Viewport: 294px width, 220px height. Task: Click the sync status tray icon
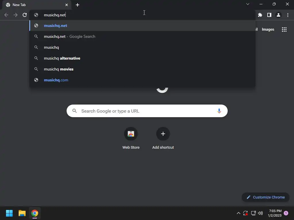point(245,213)
